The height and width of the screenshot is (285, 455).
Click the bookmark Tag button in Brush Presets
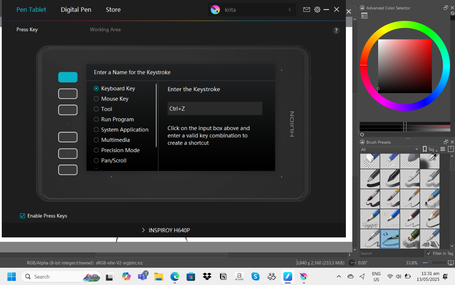[x=429, y=149]
